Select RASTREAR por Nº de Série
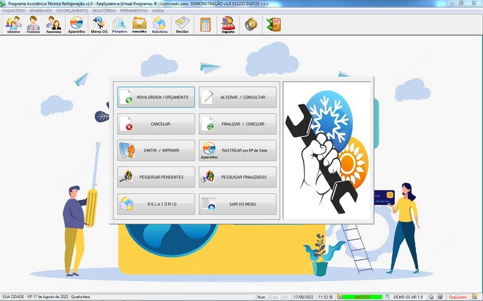The height and width of the screenshot is (301, 483). click(x=237, y=150)
